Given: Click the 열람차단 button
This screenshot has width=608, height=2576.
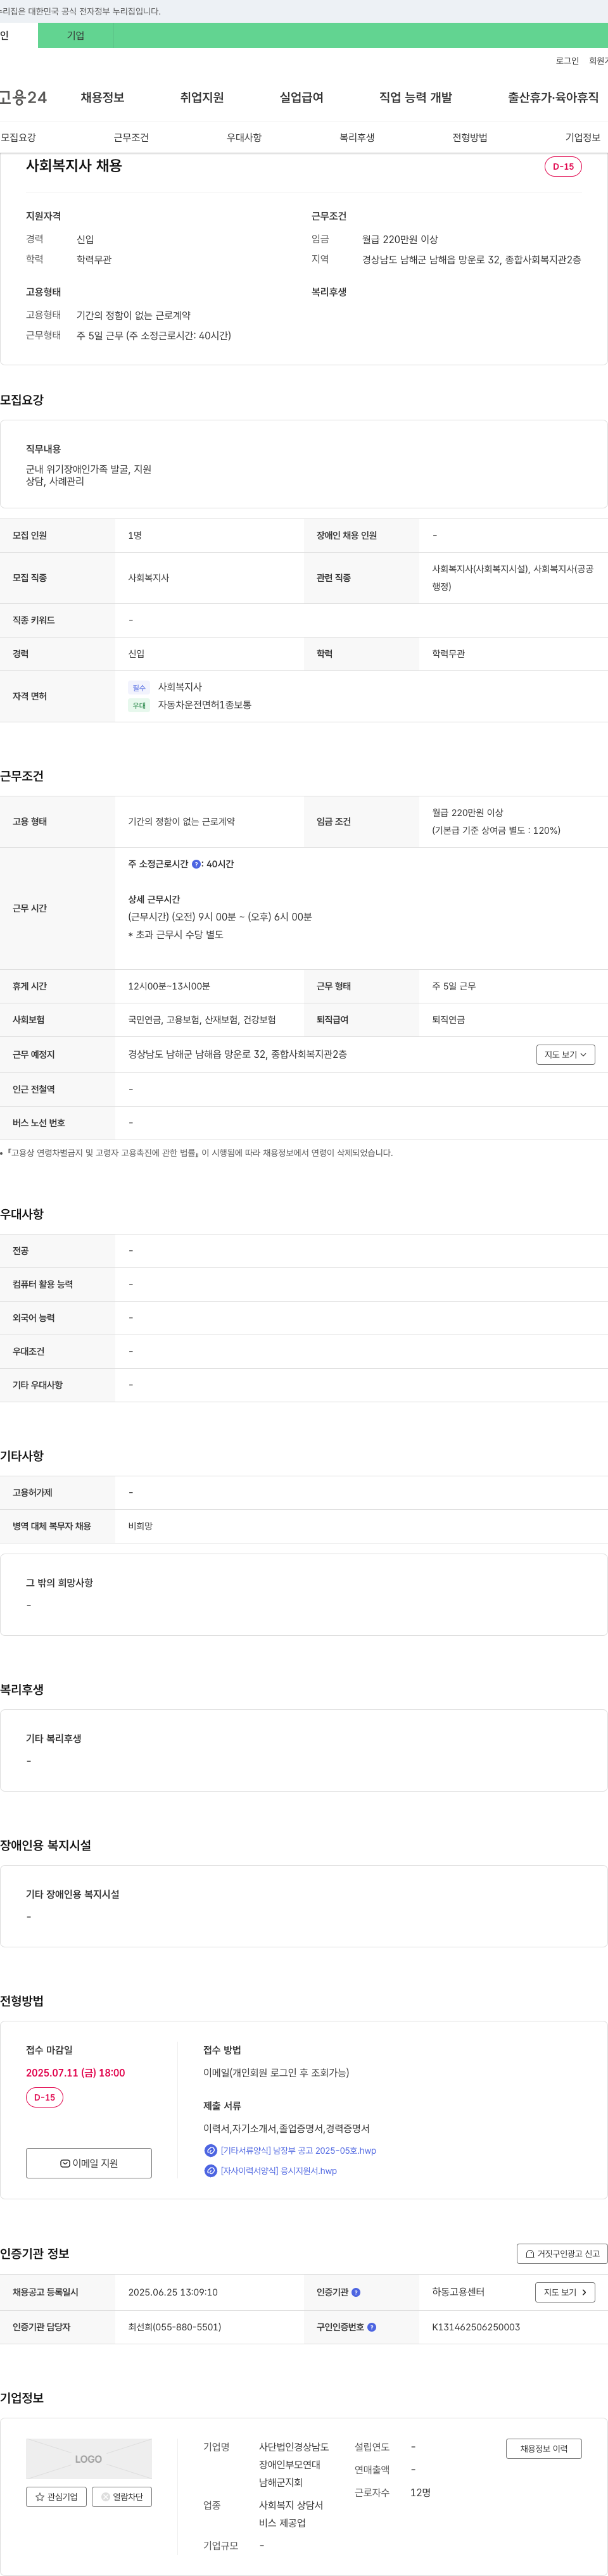Looking at the screenshot, I should pyautogui.click(x=122, y=2497).
